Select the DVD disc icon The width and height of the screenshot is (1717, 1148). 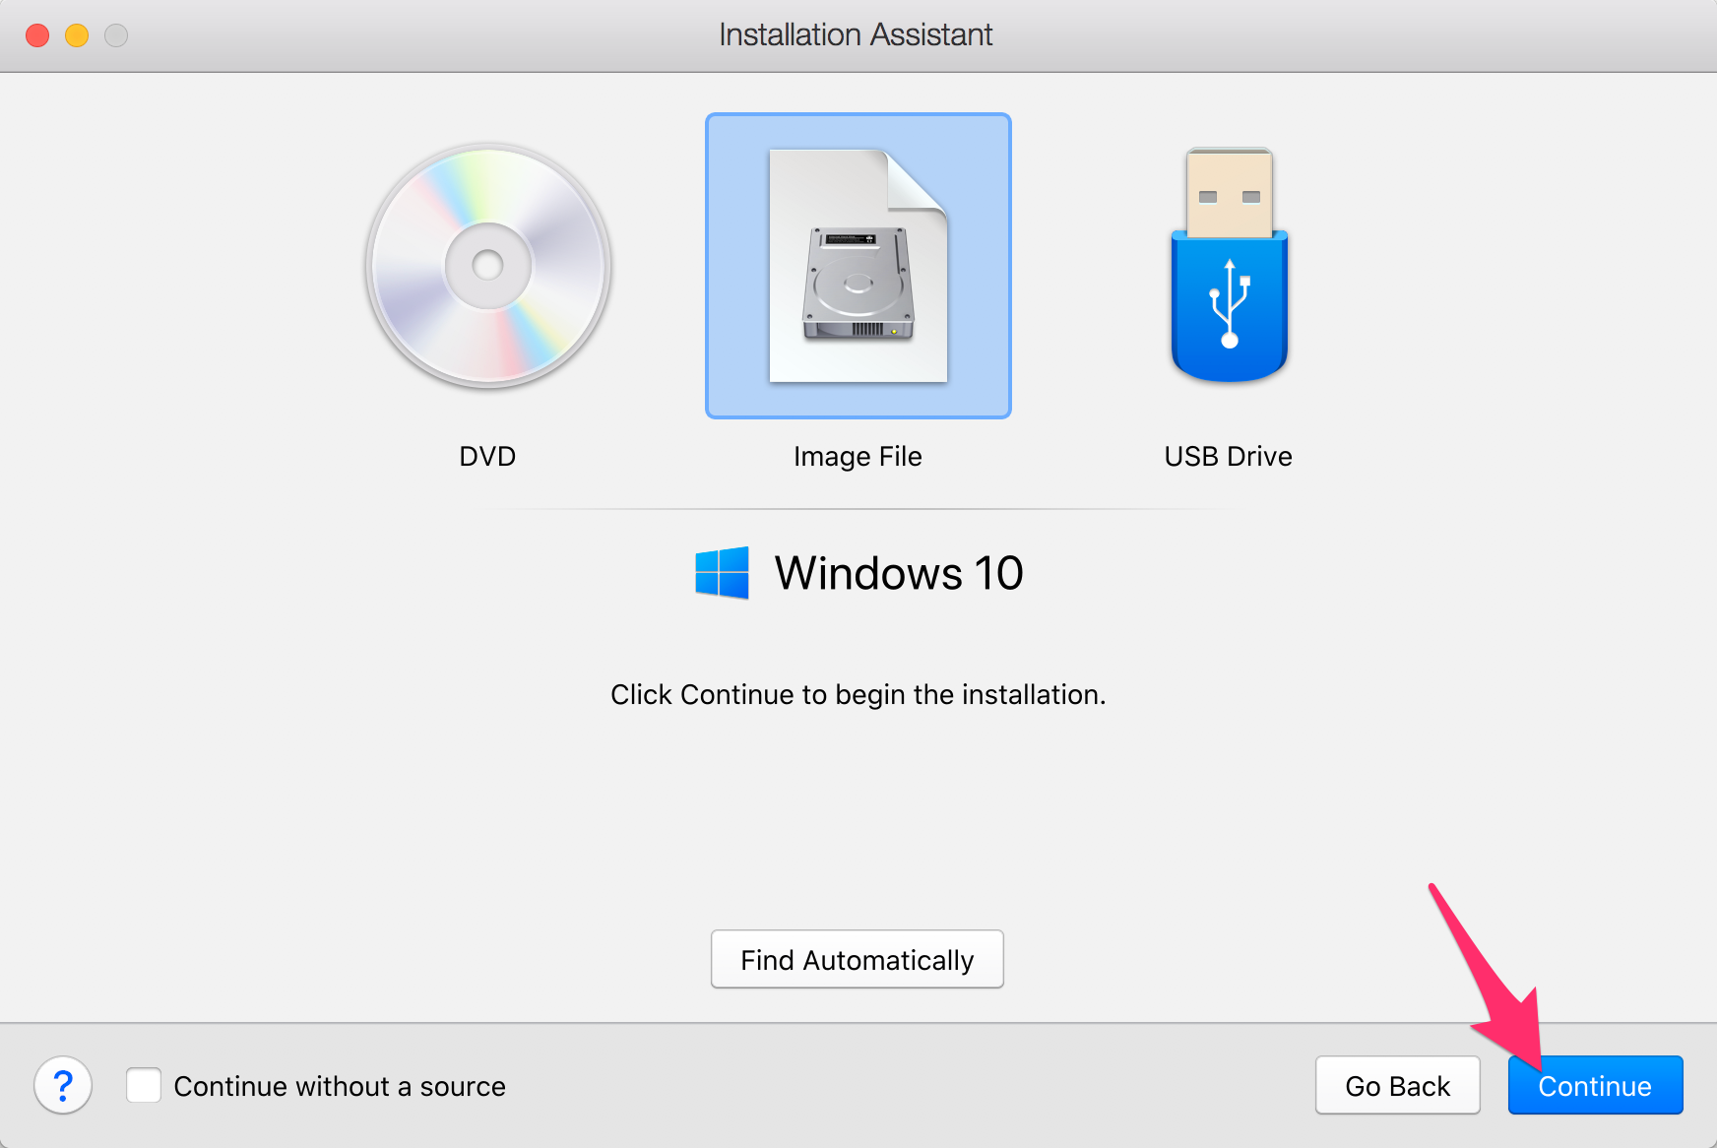tap(488, 266)
